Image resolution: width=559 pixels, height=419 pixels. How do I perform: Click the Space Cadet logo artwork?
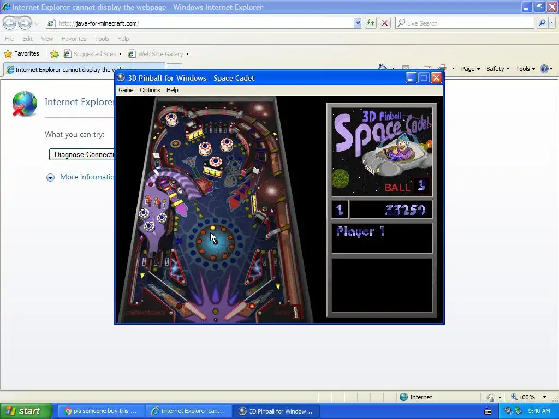click(x=382, y=152)
